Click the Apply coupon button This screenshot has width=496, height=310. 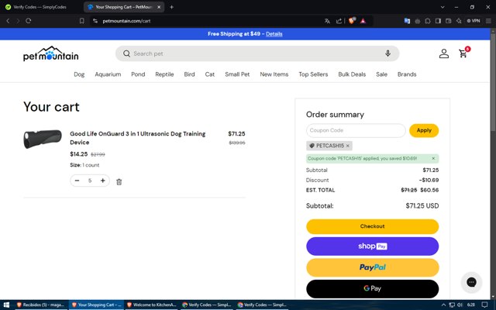tap(424, 130)
